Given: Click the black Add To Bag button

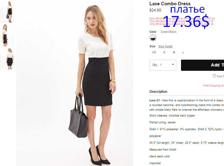Looking at the screenshot, I should click(x=202, y=65).
